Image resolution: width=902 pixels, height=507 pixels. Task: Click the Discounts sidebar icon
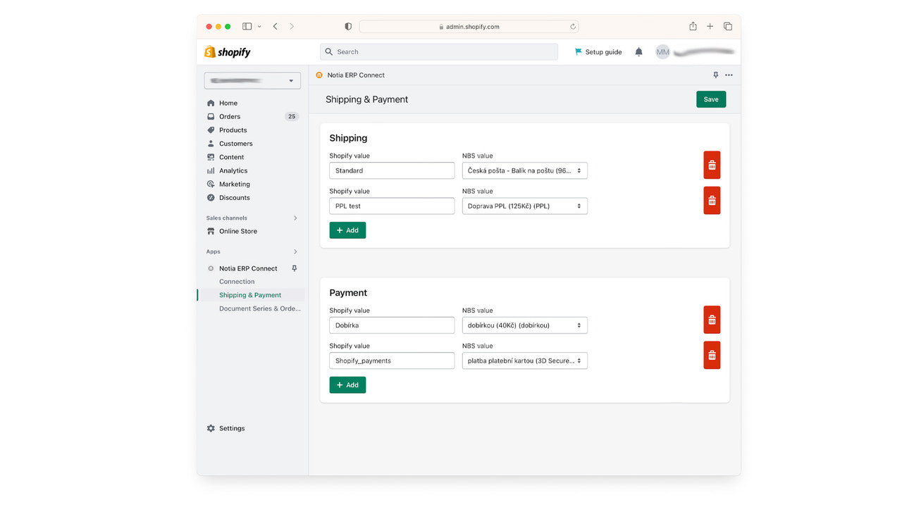[x=210, y=197]
